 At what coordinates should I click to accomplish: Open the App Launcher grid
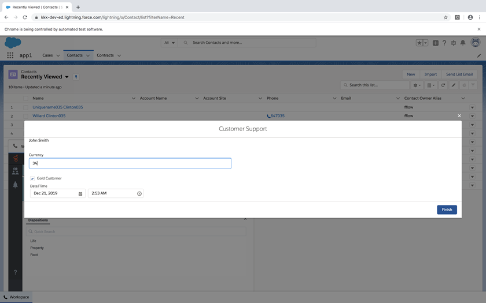pyautogui.click(x=10, y=55)
